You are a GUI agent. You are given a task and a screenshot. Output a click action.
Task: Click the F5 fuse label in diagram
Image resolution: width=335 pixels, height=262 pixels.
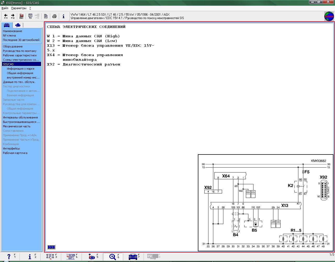pyautogui.click(x=307, y=172)
